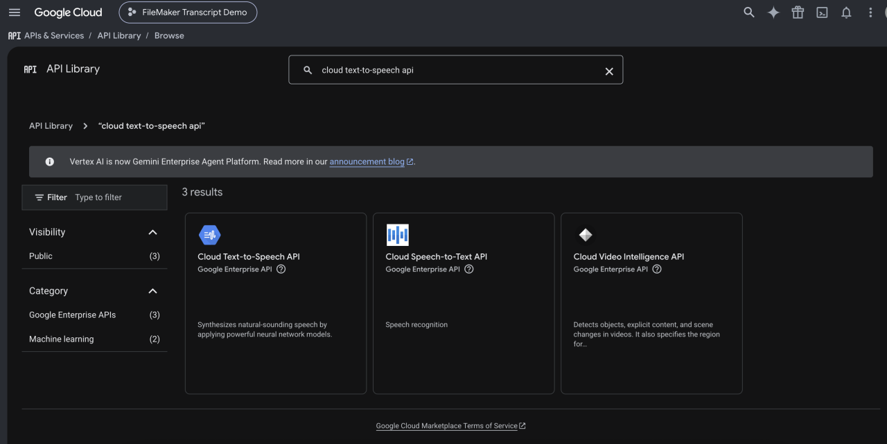This screenshot has height=444, width=887.
Task: Click the Cloud Speech-to-Text API waveform icon
Action: (x=397, y=235)
